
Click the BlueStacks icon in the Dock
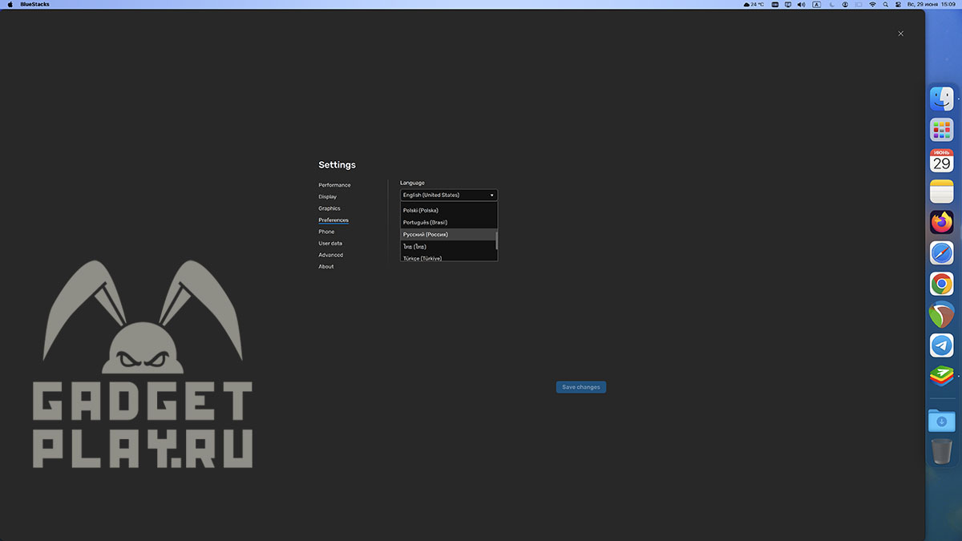941,375
